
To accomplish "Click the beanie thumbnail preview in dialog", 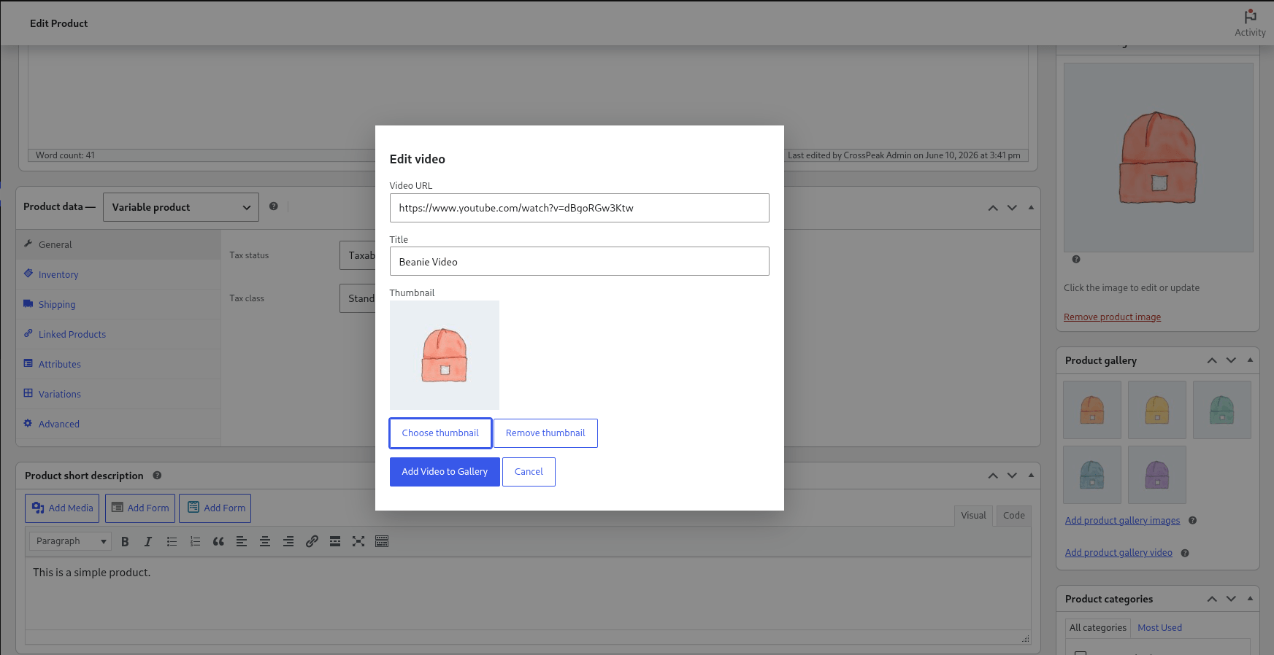I will click(445, 355).
